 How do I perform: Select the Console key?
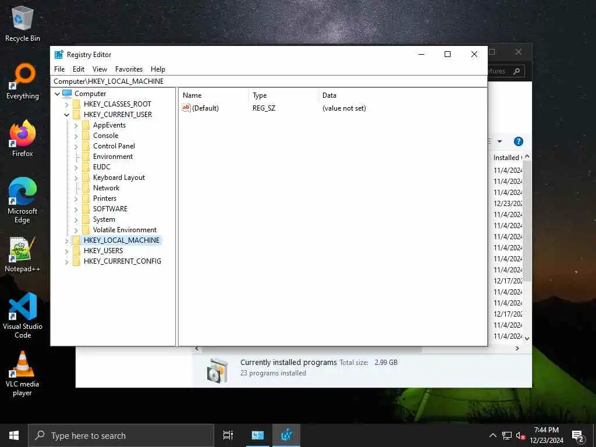click(106, 136)
